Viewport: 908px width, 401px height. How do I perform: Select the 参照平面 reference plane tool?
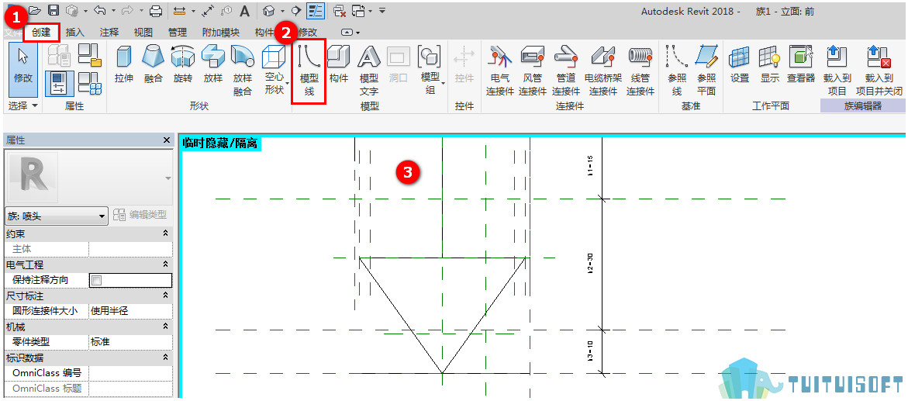[706, 70]
